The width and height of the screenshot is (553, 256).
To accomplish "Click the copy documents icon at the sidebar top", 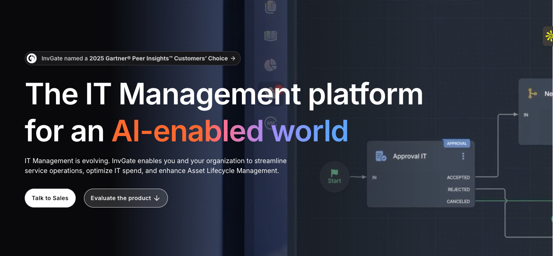I will click(270, 7).
